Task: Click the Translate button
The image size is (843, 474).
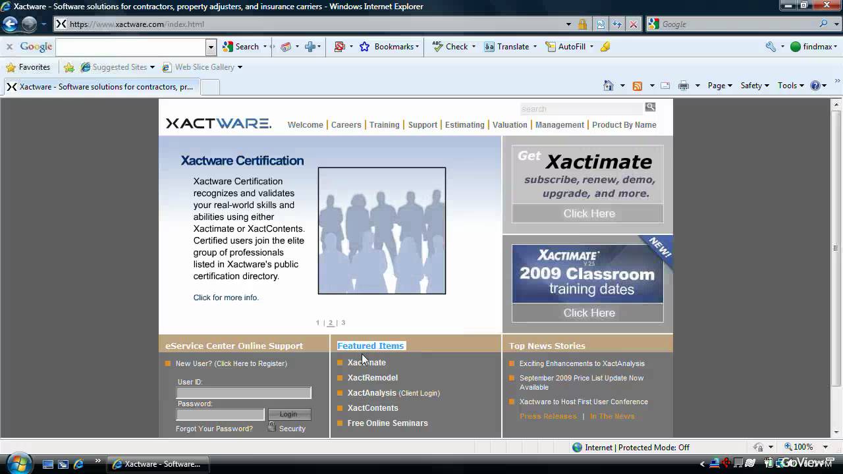Action: [507, 47]
